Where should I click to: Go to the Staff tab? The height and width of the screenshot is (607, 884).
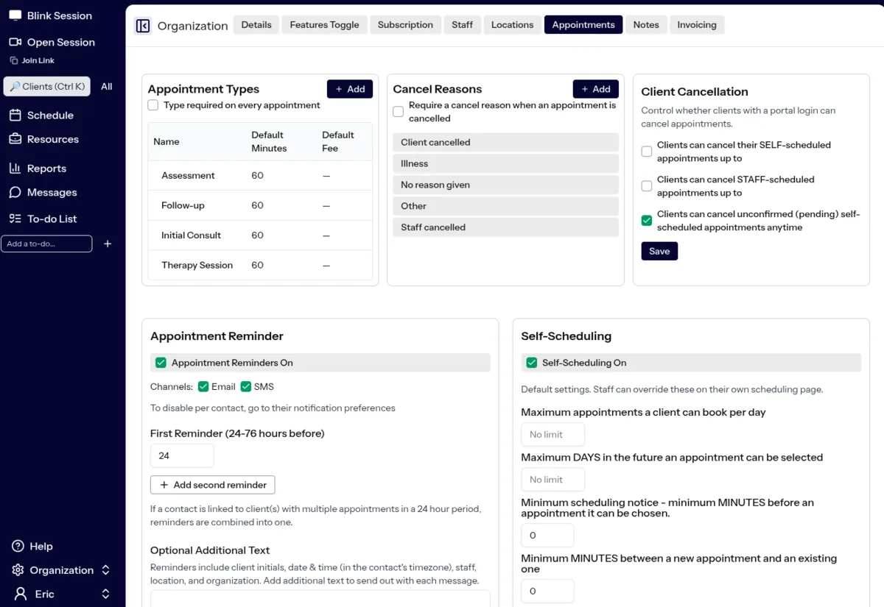click(463, 24)
